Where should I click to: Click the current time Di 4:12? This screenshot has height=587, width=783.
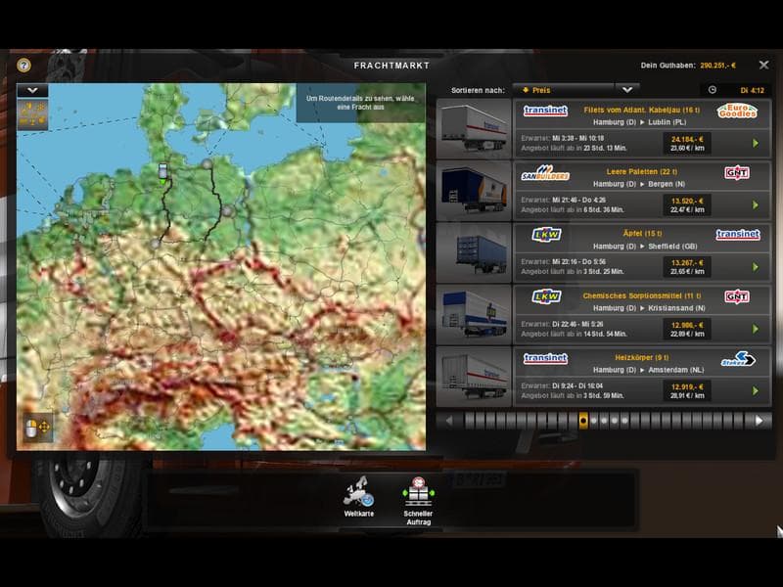click(x=752, y=90)
